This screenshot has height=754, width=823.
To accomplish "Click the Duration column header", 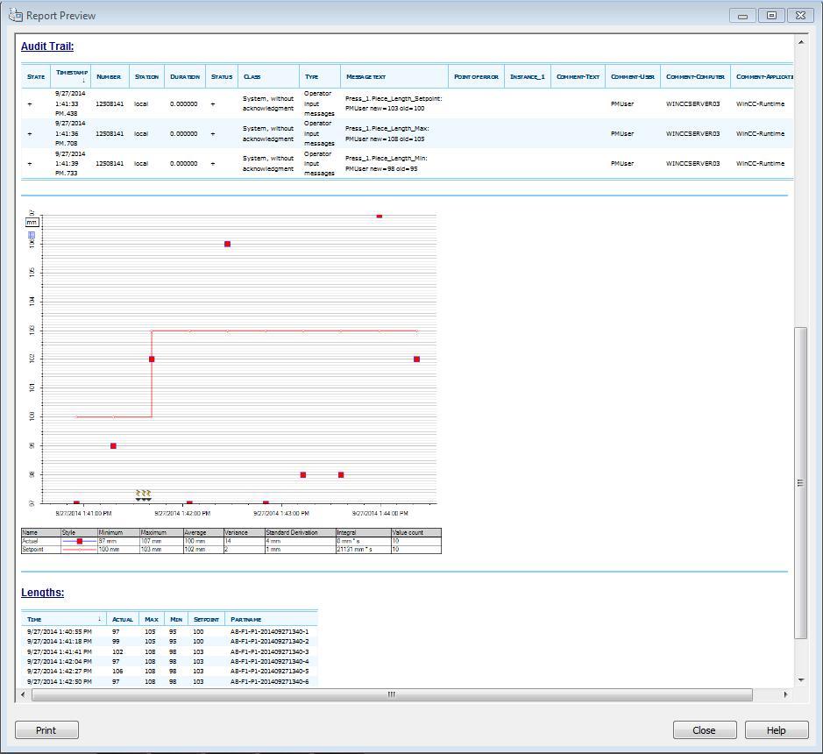I will (x=185, y=76).
